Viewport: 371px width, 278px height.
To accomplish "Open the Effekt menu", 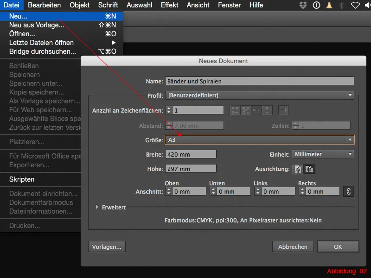I will click(x=169, y=5).
